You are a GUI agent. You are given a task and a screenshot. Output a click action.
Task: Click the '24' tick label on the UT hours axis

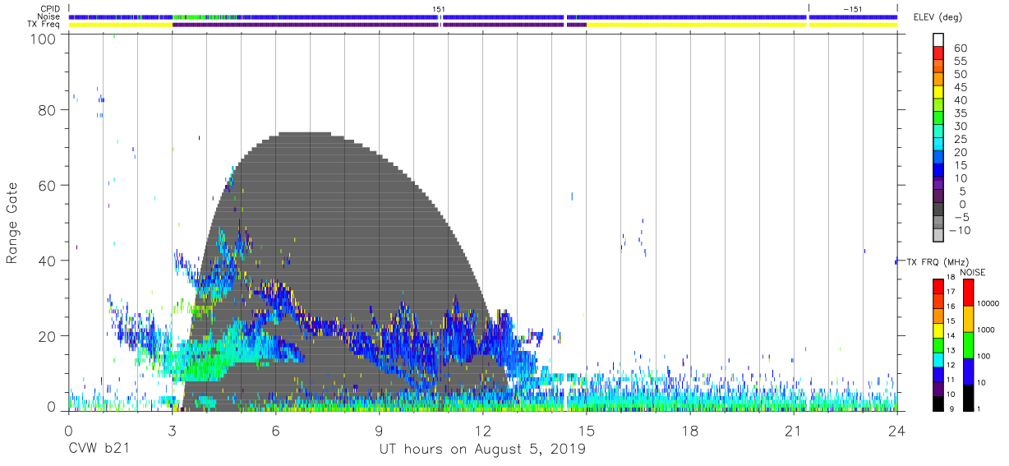click(897, 430)
